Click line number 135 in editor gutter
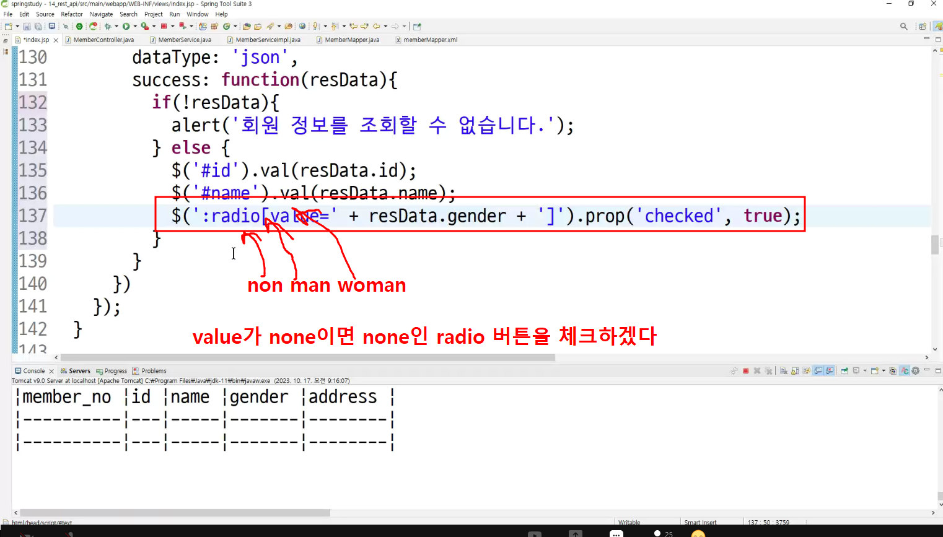 [x=33, y=170]
